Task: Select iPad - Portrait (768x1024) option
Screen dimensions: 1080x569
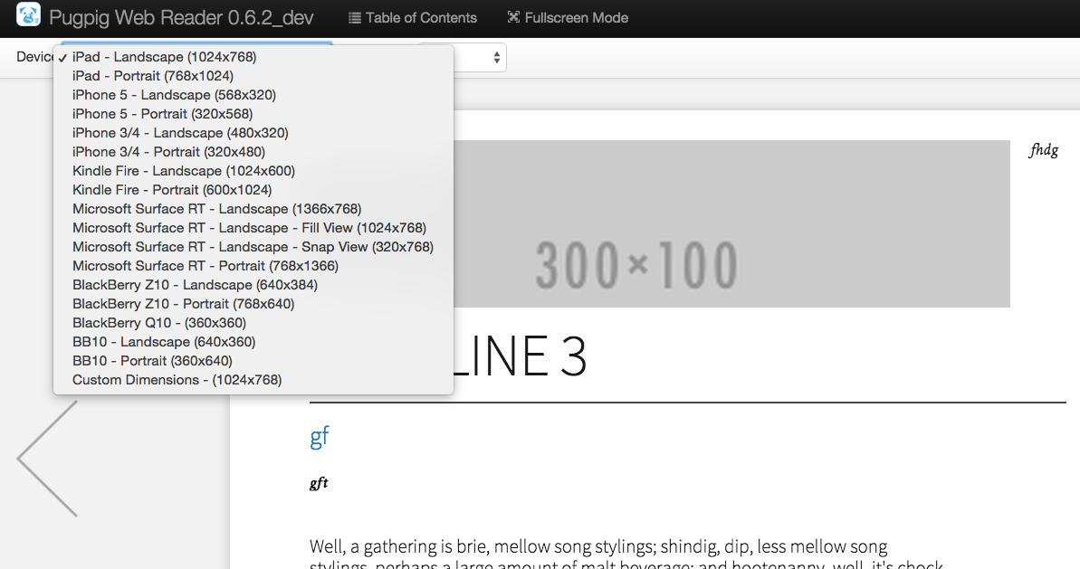Action: (253, 76)
